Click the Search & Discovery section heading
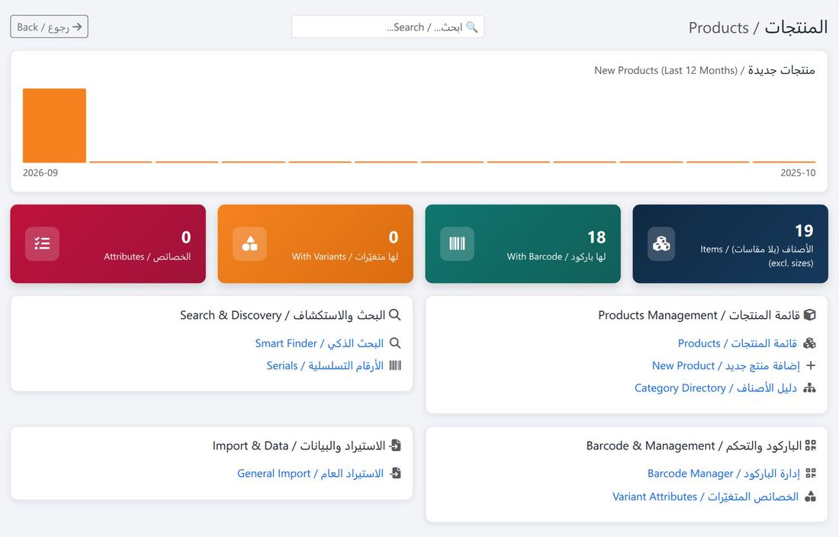This screenshot has width=839, height=537. [282, 315]
